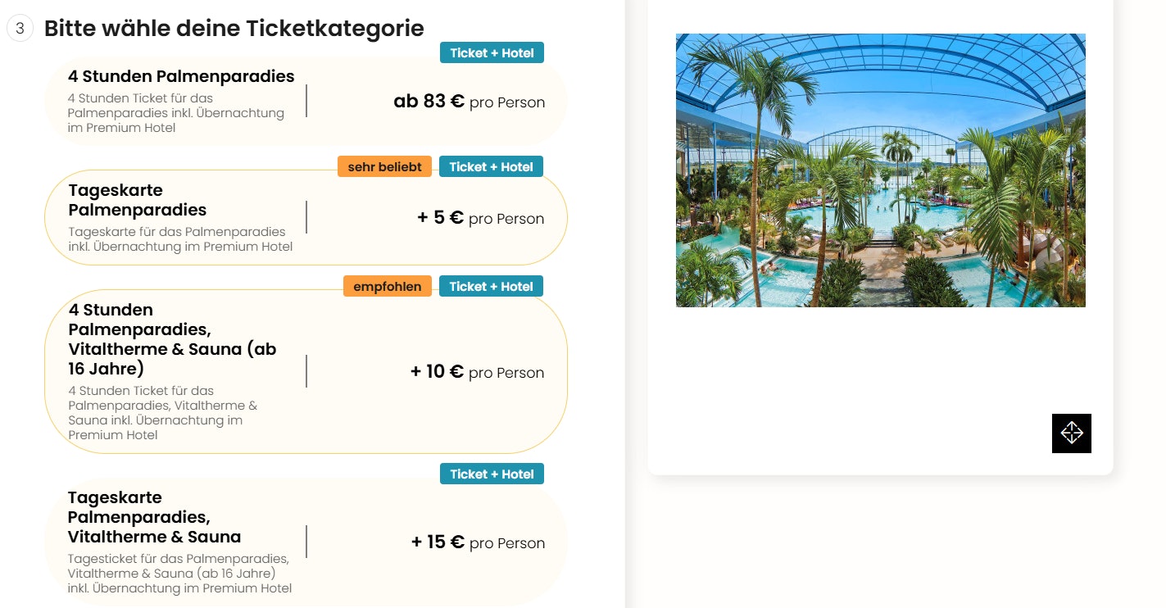Click Ticket + Hotel badge beside 'sehr beliebt'
The width and height of the screenshot is (1166, 608).
491,167
